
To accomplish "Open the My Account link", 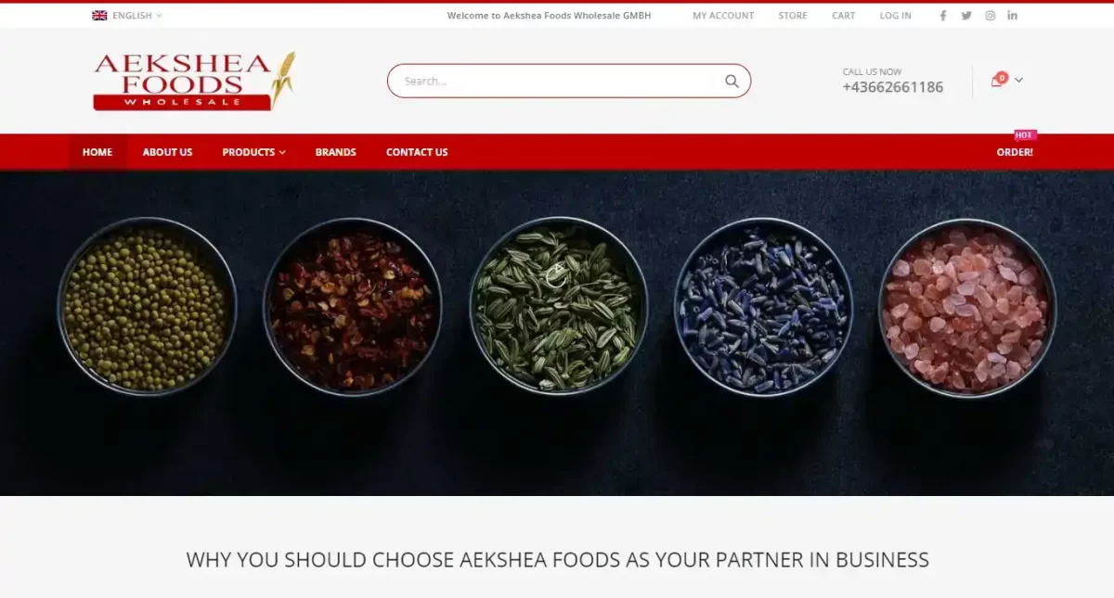I will [723, 16].
